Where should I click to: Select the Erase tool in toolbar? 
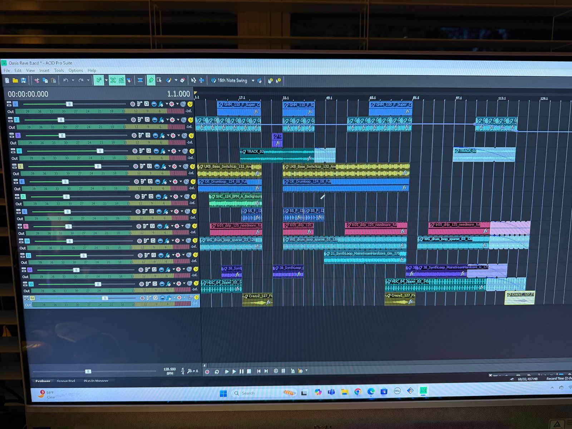[x=182, y=80]
